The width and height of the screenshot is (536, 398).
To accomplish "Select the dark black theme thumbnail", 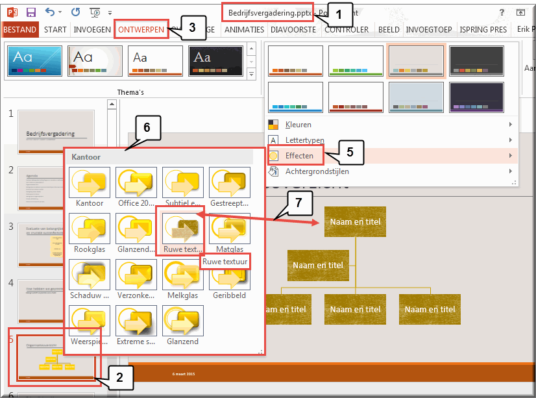I will click(215, 61).
